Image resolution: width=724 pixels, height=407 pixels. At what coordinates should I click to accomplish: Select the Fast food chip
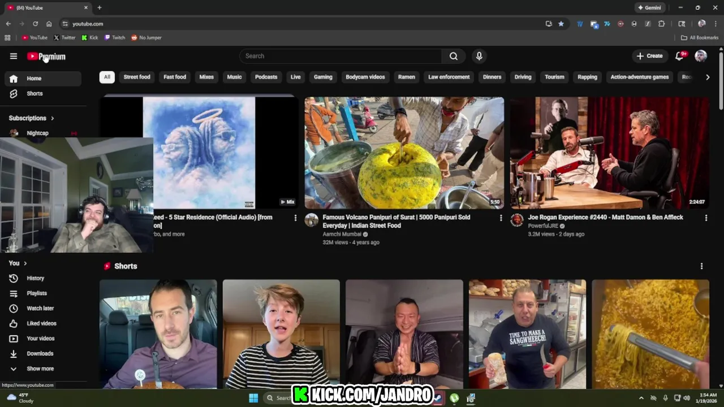(175, 77)
